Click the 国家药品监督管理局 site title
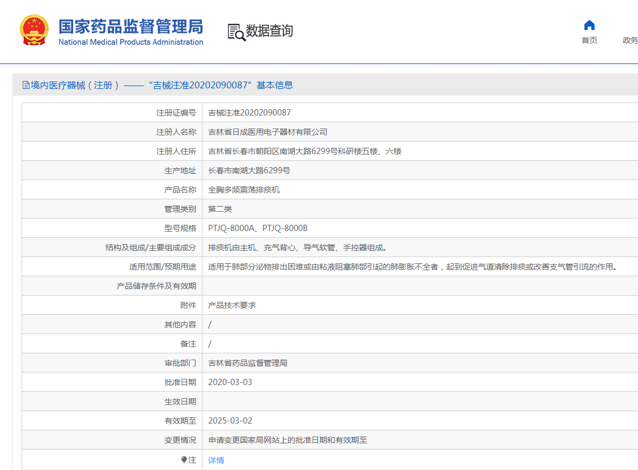The width and height of the screenshot is (638, 470). 130,27
